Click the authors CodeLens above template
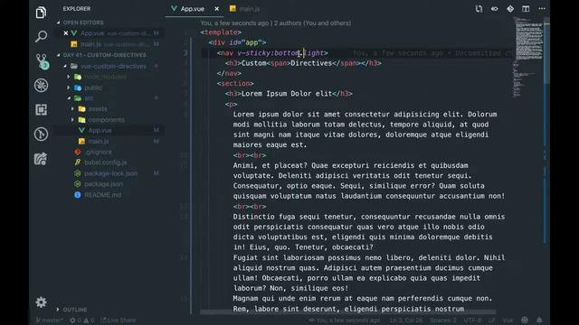Screen dimensions: 579x325 point(275,23)
